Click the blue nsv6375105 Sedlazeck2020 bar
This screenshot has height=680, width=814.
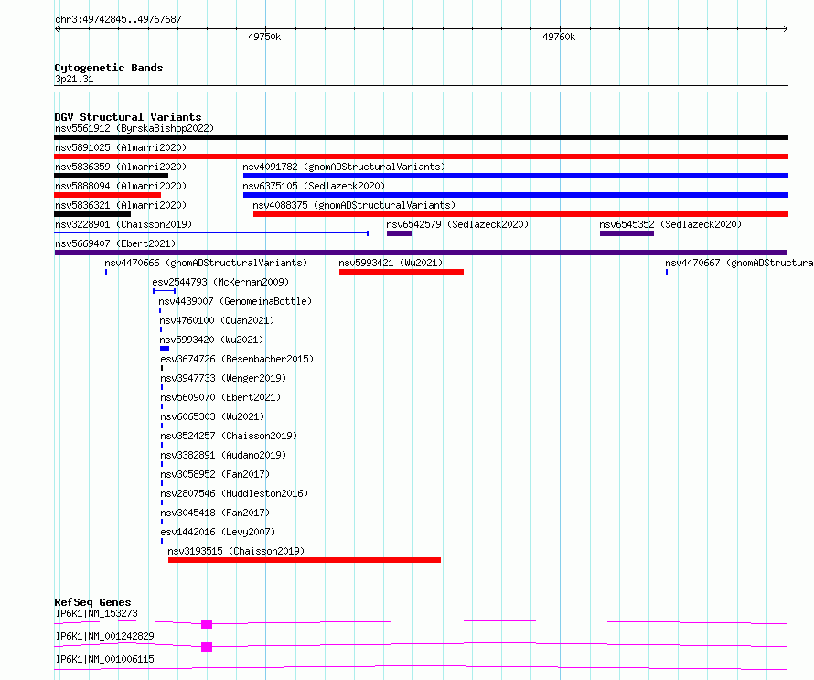click(516, 195)
